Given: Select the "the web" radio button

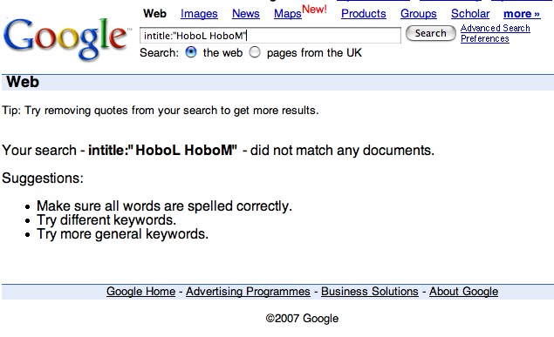Looking at the screenshot, I should click(191, 52).
